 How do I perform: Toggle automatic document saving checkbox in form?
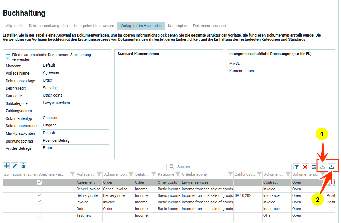click(x=8, y=57)
